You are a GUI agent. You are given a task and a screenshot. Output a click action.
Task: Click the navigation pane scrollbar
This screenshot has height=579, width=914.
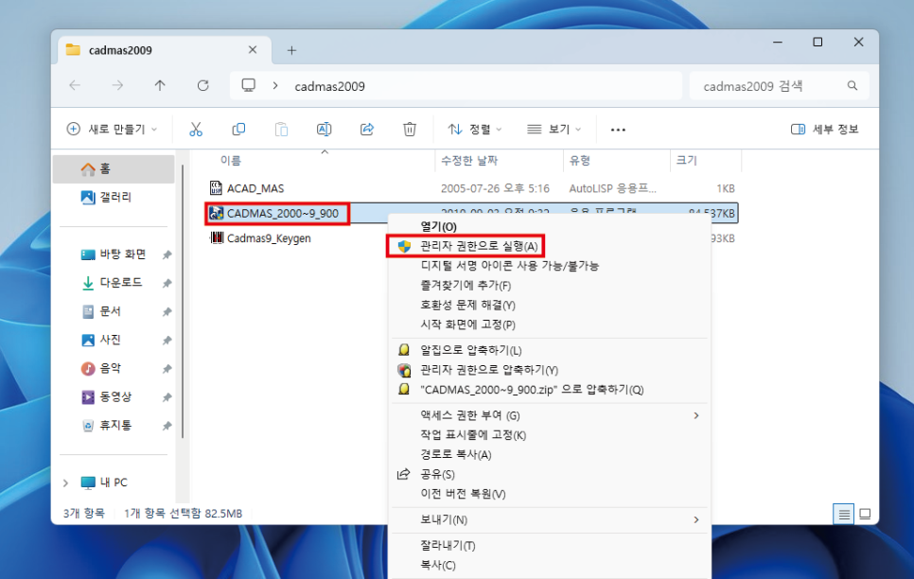(183, 301)
